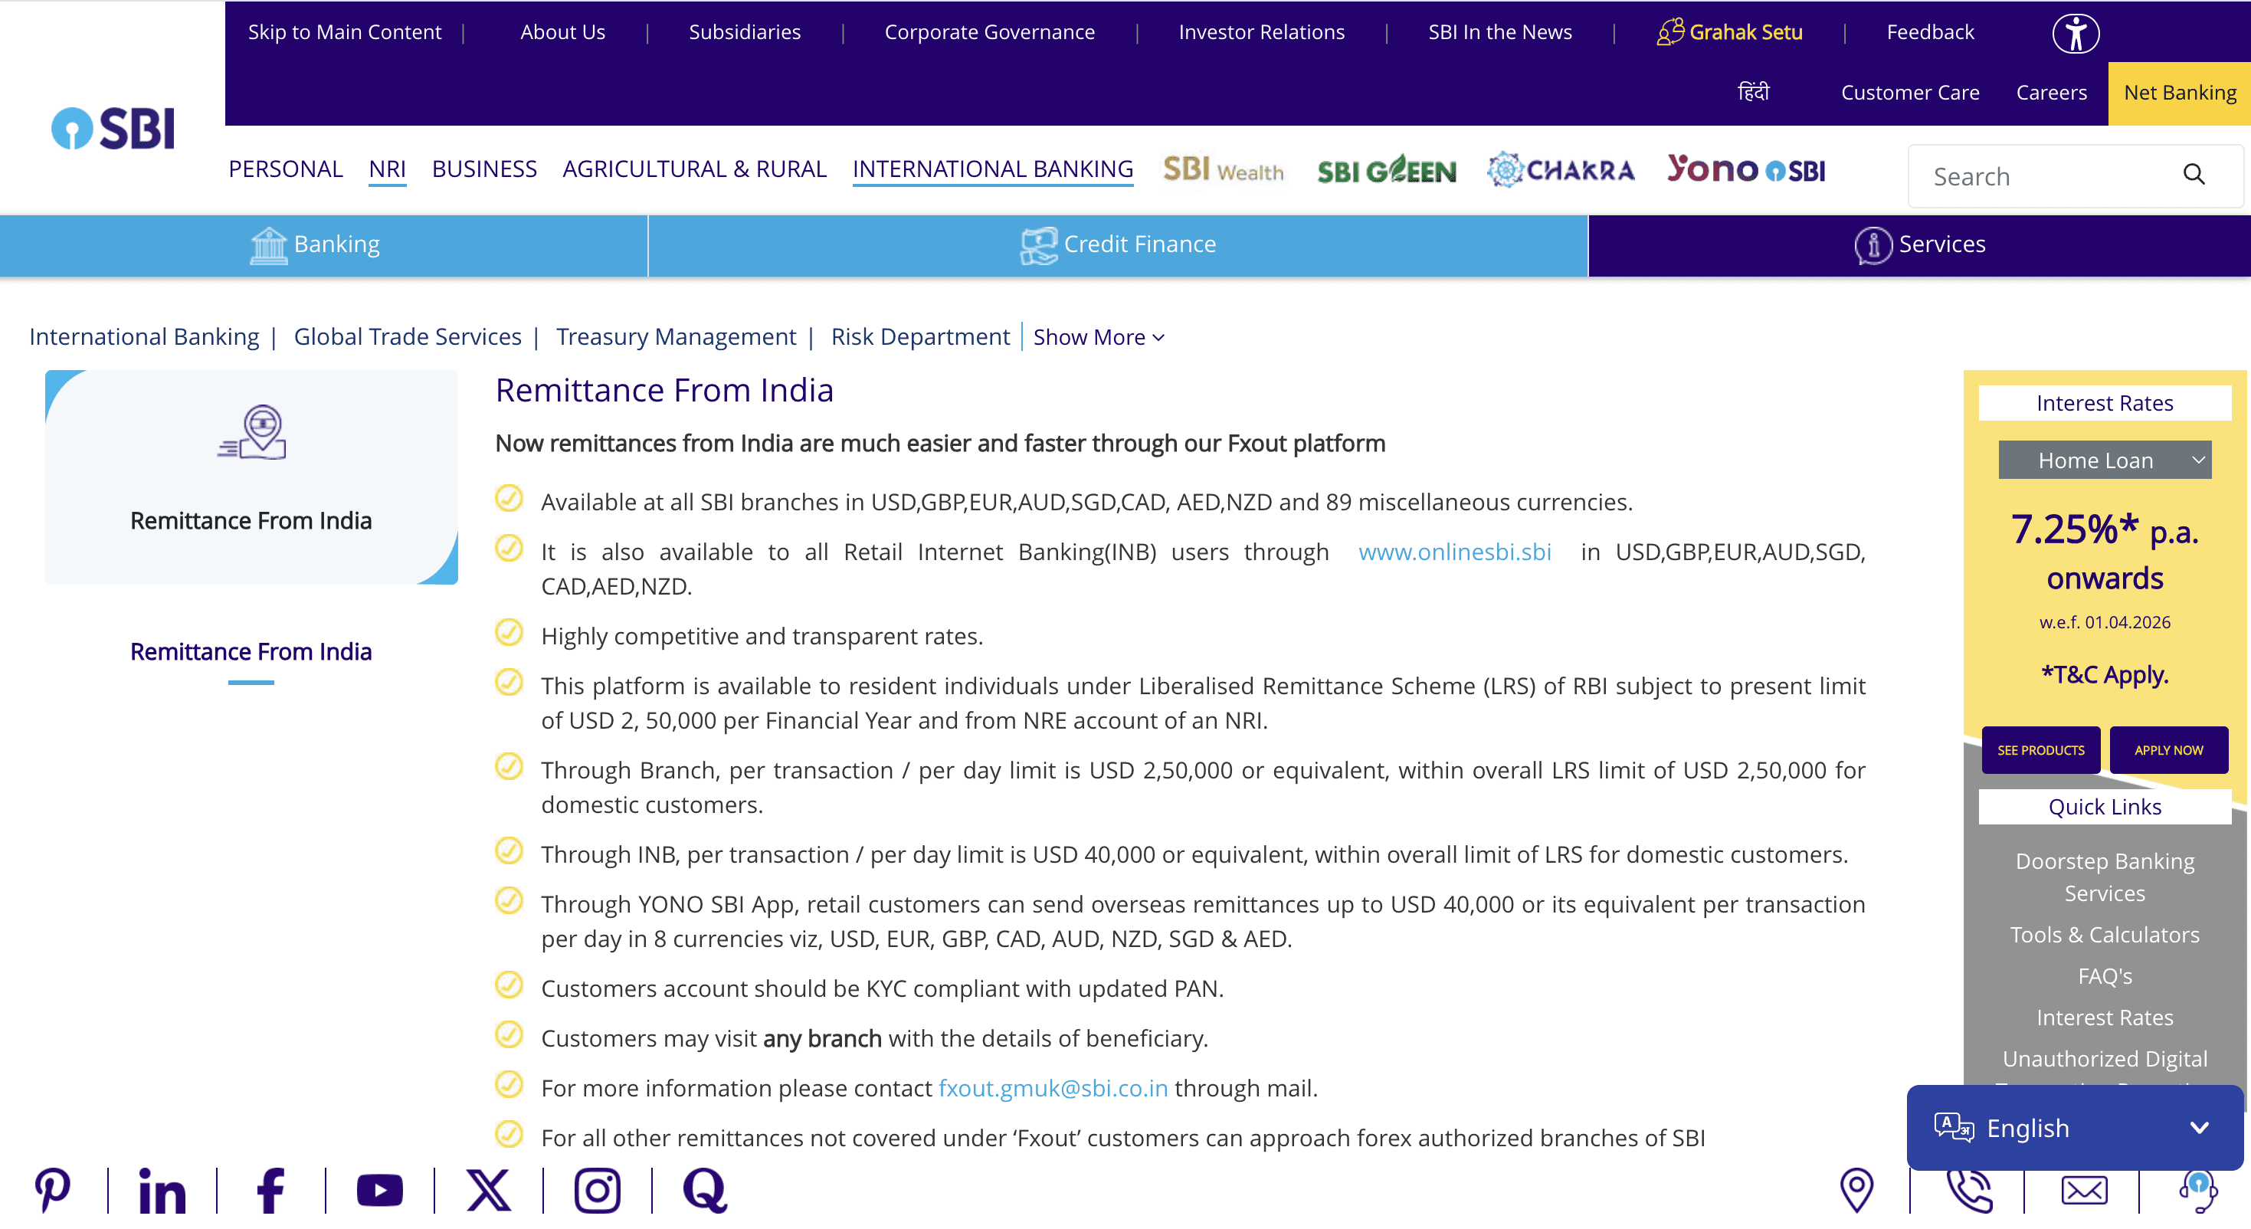
Task: Click fxout.gmuk@sbi.co.in email link
Action: click(x=1053, y=1087)
